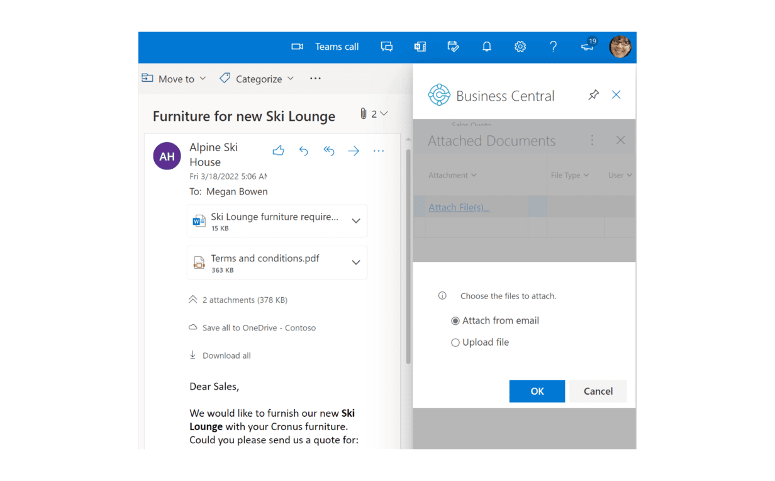Click the help question mark icon

[x=553, y=47]
